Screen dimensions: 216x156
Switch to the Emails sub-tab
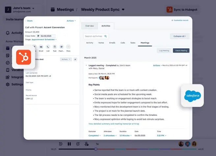112,43
